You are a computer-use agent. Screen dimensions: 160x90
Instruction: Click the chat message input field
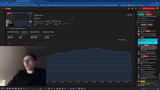[x=148, y=83]
